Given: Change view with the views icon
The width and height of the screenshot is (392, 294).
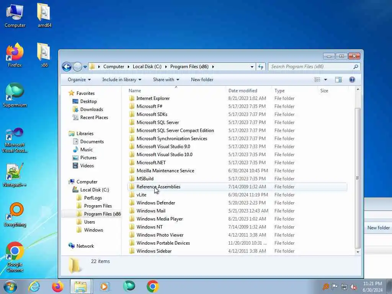Looking at the screenshot, I should pyautogui.click(x=317, y=80).
